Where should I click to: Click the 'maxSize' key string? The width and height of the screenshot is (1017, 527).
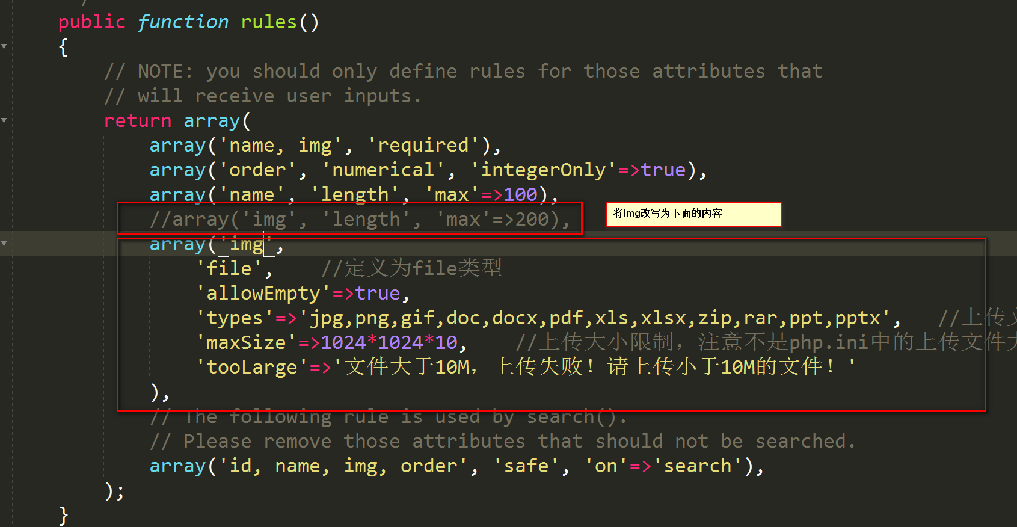point(246,343)
